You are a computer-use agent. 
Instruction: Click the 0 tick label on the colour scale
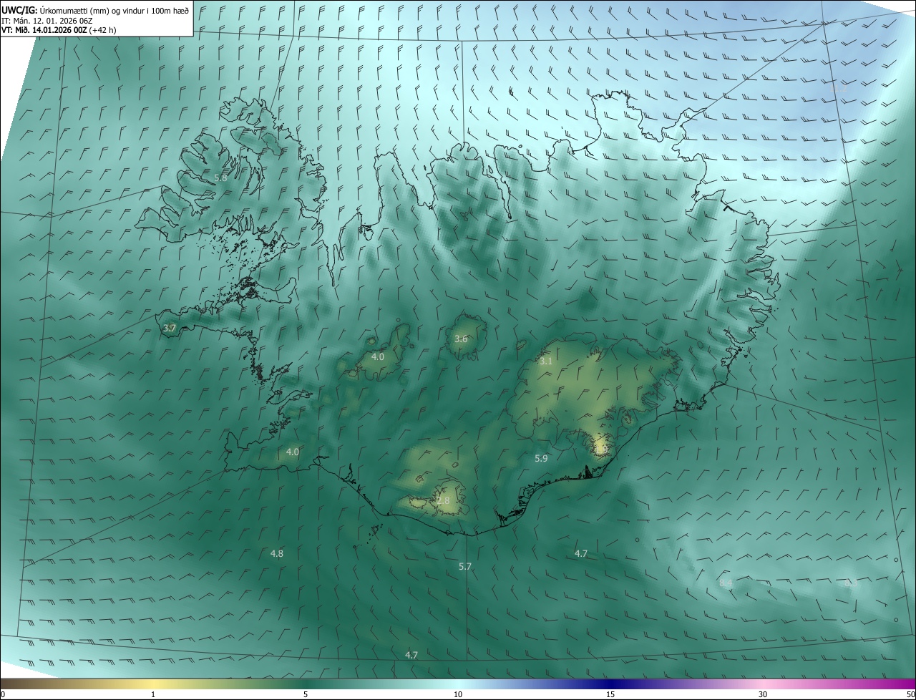(x=3, y=695)
